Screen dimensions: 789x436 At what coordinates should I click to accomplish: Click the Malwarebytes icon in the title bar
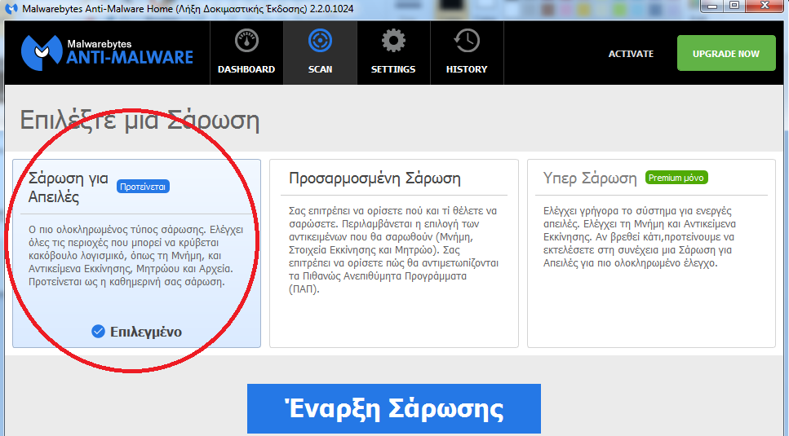tap(11, 8)
